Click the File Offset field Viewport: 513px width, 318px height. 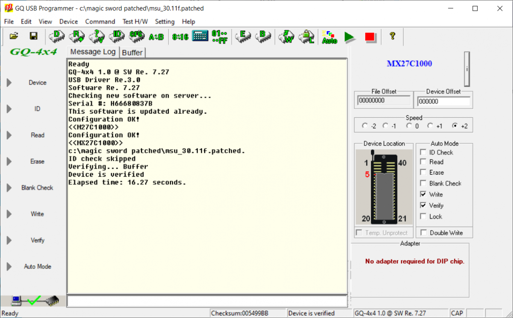[x=383, y=100]
